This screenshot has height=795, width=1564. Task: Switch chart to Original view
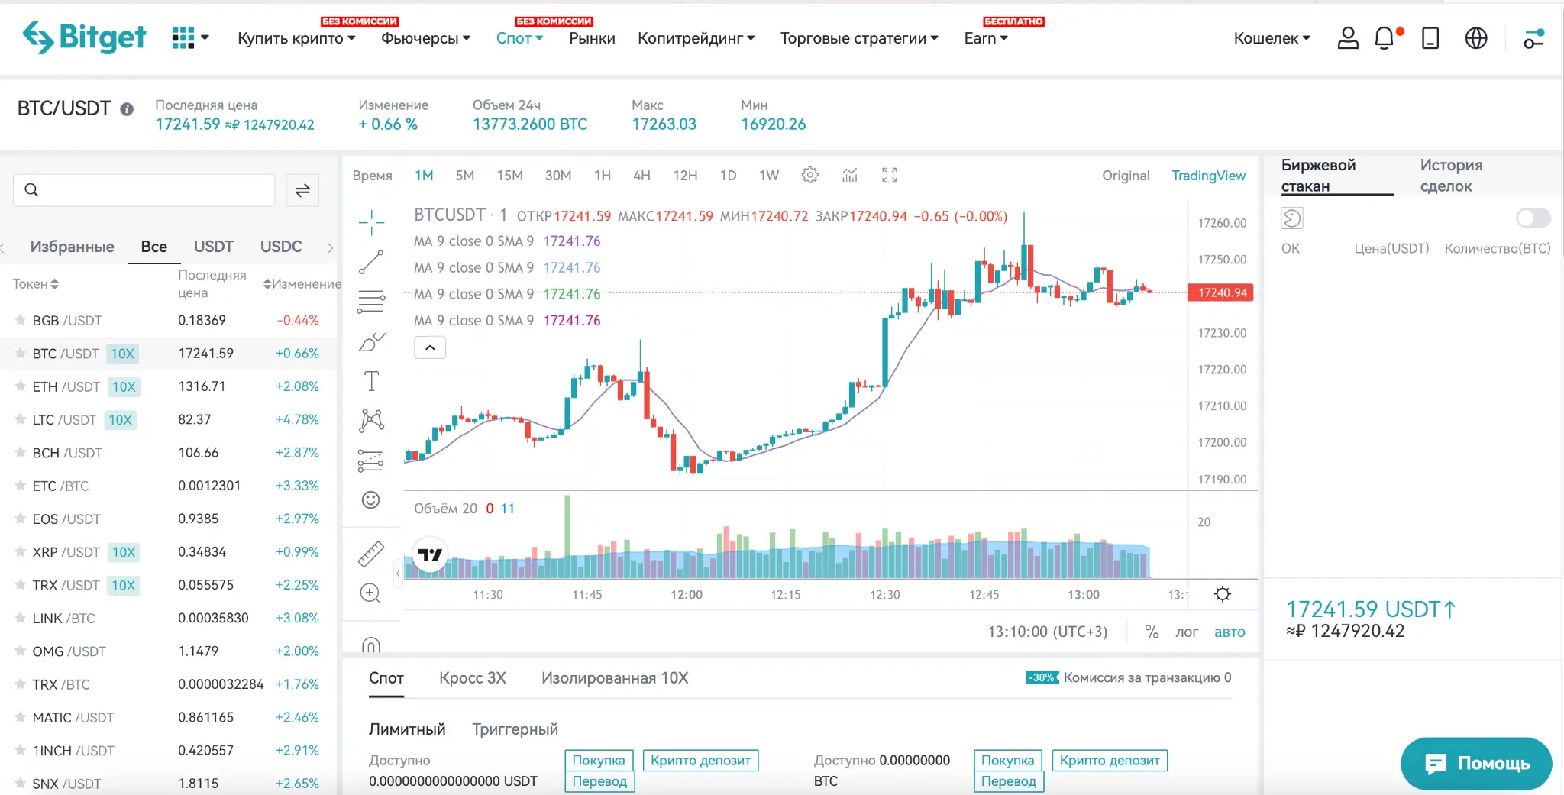[x=1126, y=176]
